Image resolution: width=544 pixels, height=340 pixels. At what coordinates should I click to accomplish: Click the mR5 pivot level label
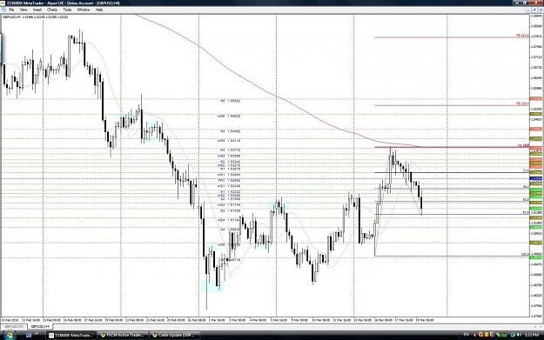click(x=229, y=117)
